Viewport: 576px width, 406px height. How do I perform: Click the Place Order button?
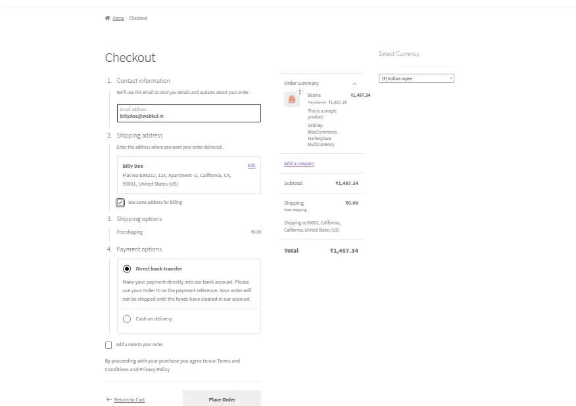[x=222, y=399]
